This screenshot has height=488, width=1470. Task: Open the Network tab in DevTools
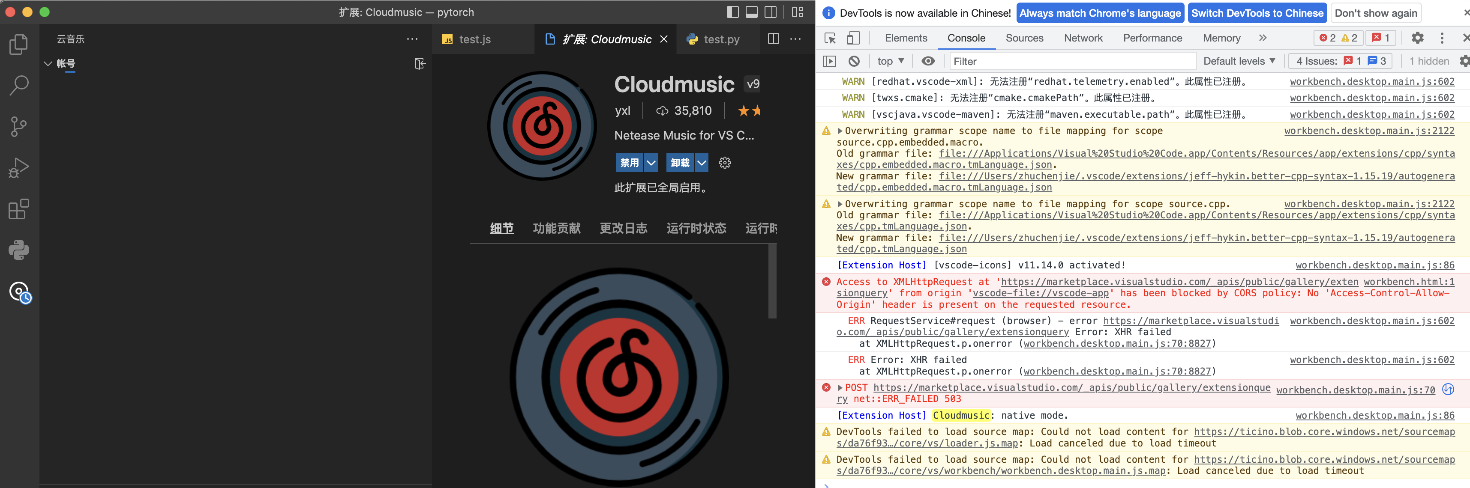click(1083, 38)
